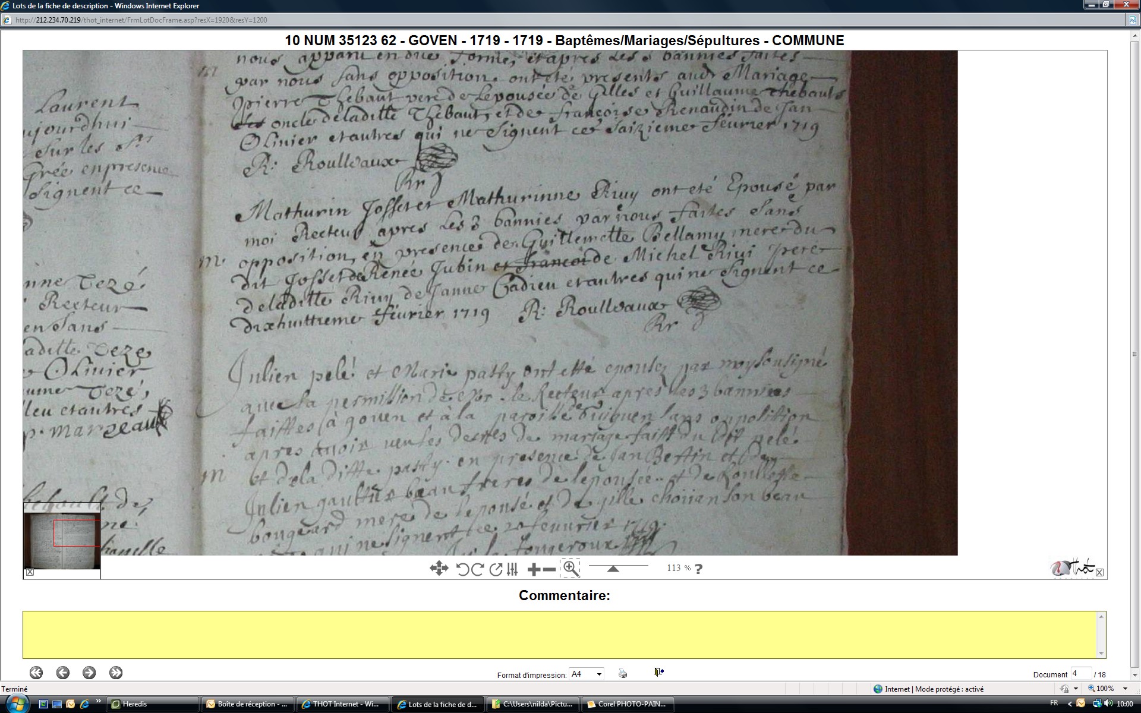Go to first document page
Image resolution: width=1141 pixels, height=713 pixels.
coord(36,673)
